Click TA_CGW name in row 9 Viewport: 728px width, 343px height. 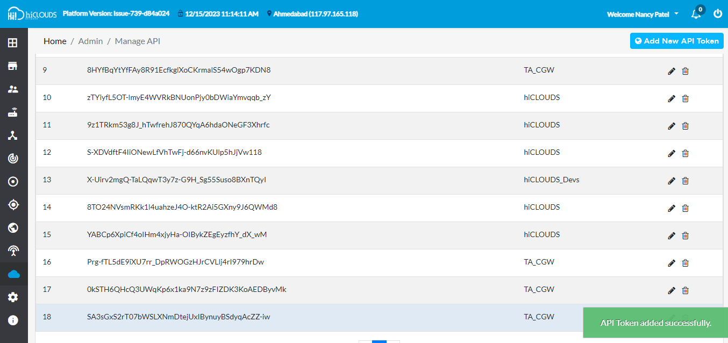coord(539,70)
